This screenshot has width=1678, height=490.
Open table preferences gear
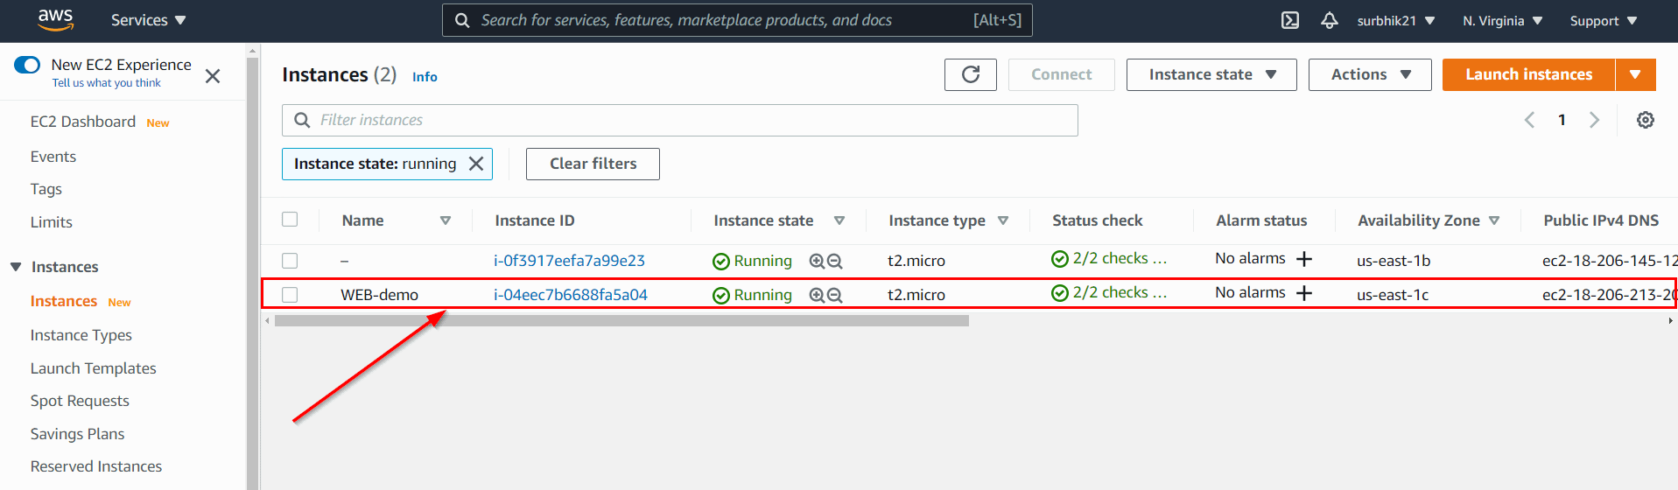click(x=1646, y=120)
